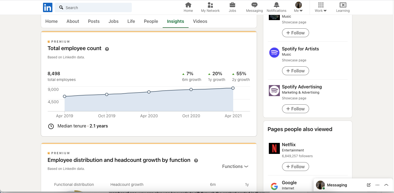Viewport: 394px width, 193px height.
Task: Open Notifications bell icon
Action: pos(276,5)
